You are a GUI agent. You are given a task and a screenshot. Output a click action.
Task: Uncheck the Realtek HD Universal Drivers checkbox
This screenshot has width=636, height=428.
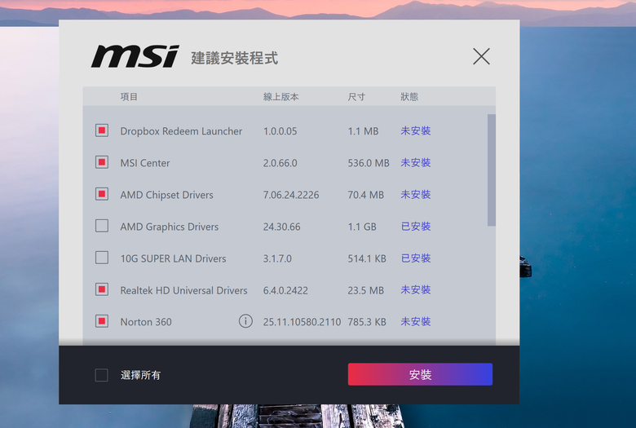pyautogui.click(x=102, y=289)
